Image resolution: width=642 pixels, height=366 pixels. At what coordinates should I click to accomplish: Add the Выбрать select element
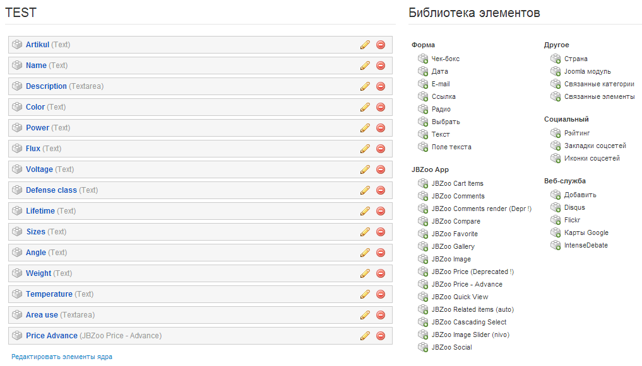pos(423,122)
